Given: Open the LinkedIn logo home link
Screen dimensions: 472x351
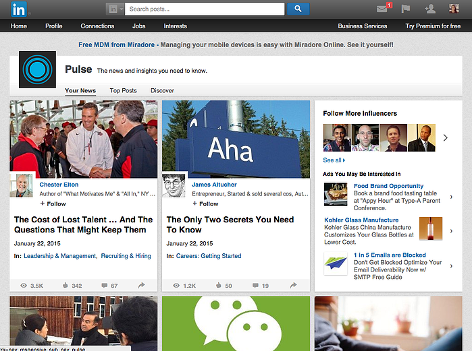Looking at the screenshot, I should (19, 9).
